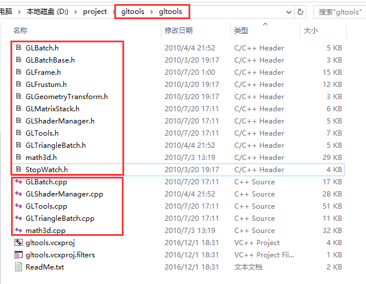Click the GLShaderManager.h file icon
This screenshot has width=366, height=284.
[x=19, y=121]
